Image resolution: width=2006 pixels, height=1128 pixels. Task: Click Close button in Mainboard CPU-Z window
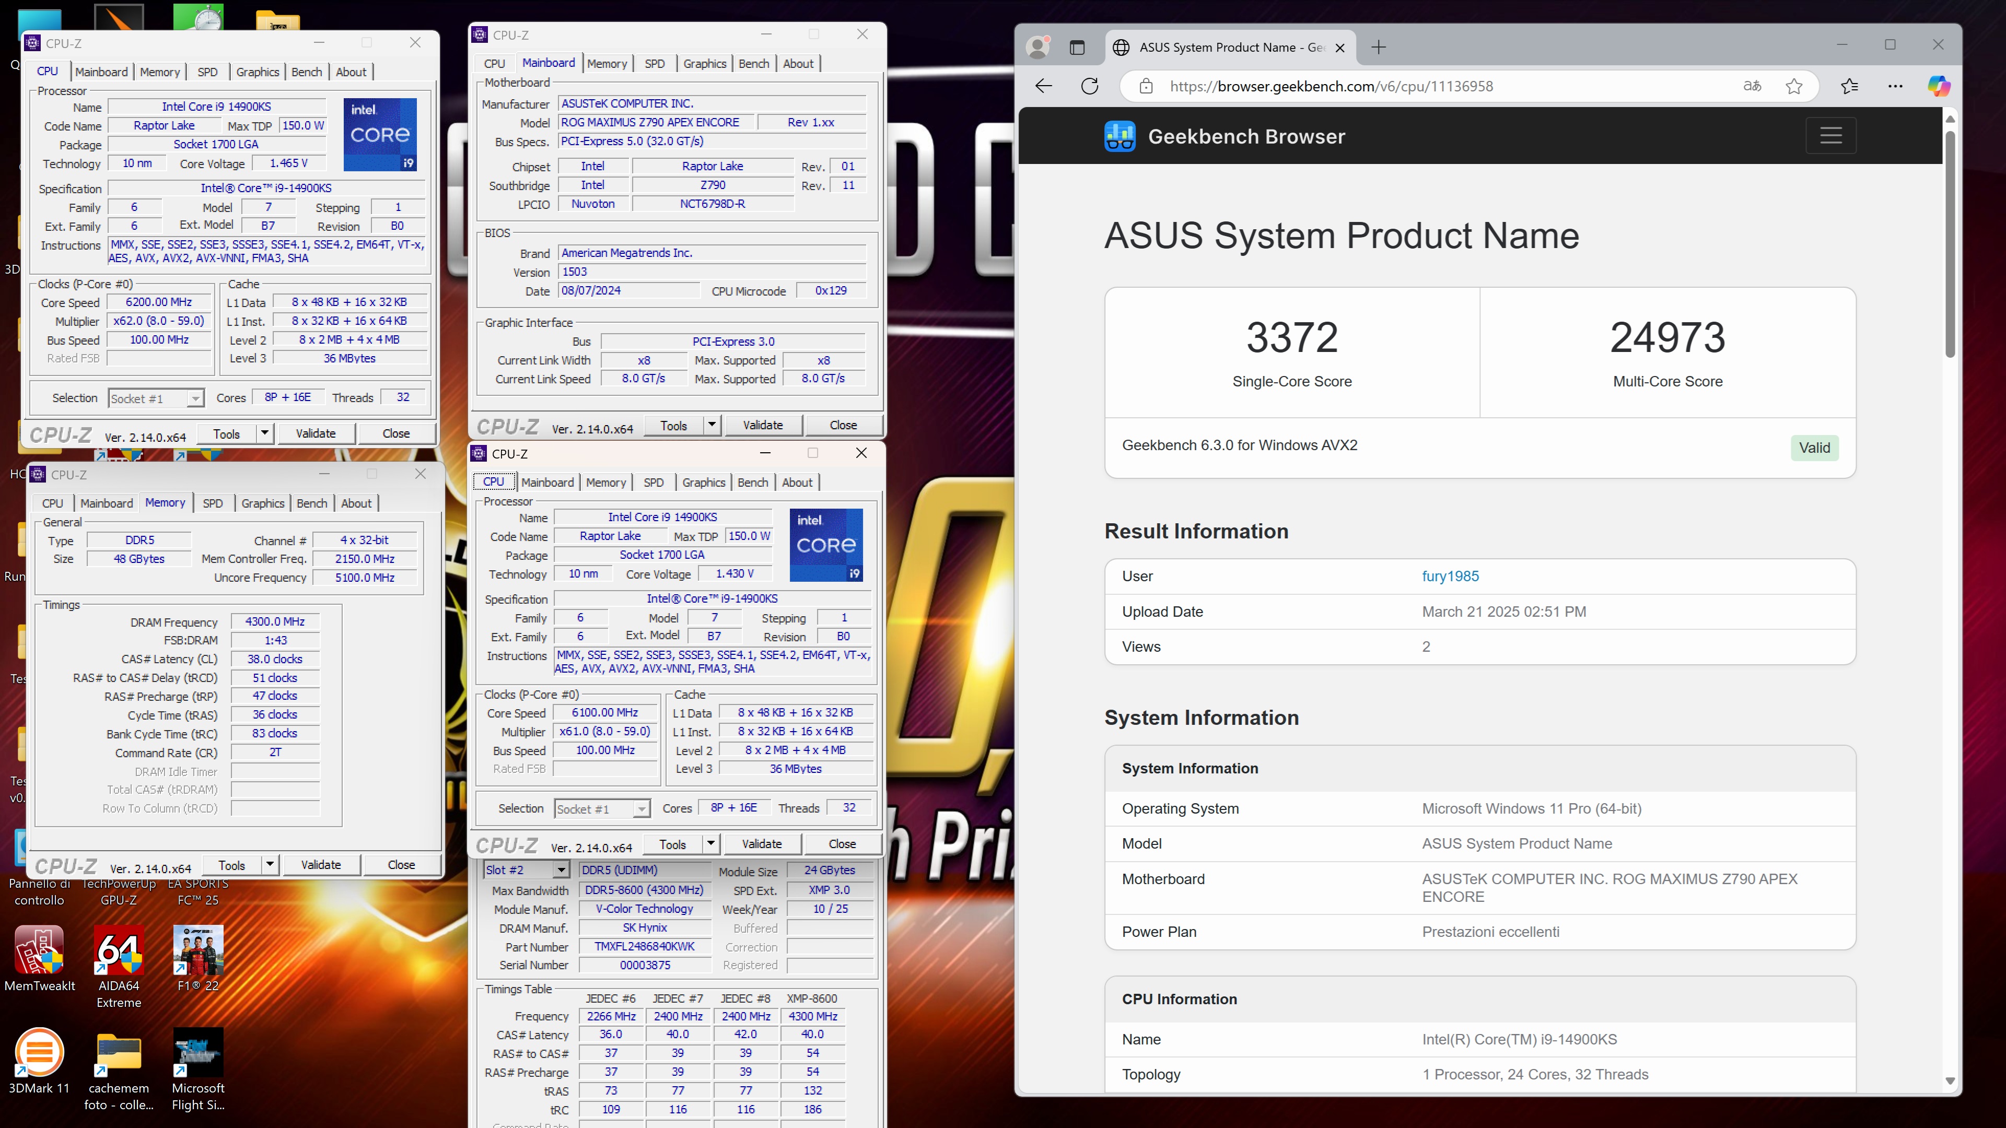[x=843, y=425]
